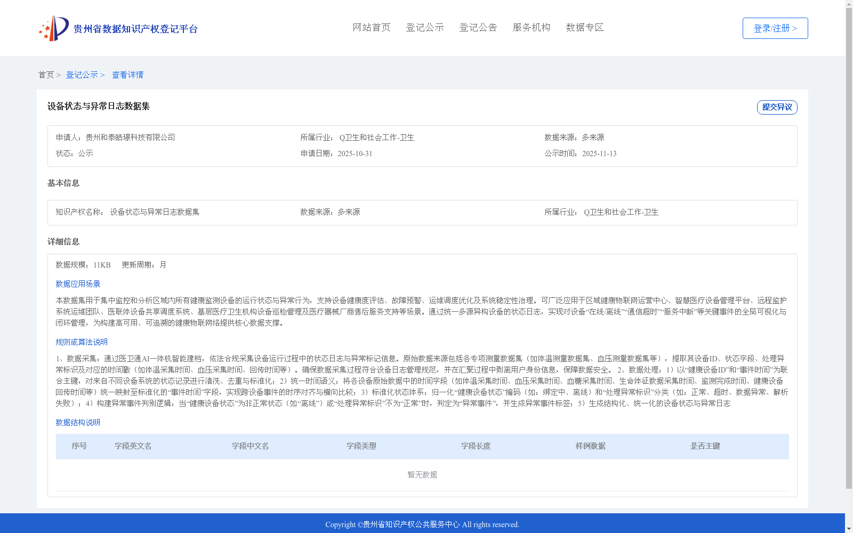Click the 序号 column header
Viewport: 853px width, 533px height.
[x=79, y=446]
